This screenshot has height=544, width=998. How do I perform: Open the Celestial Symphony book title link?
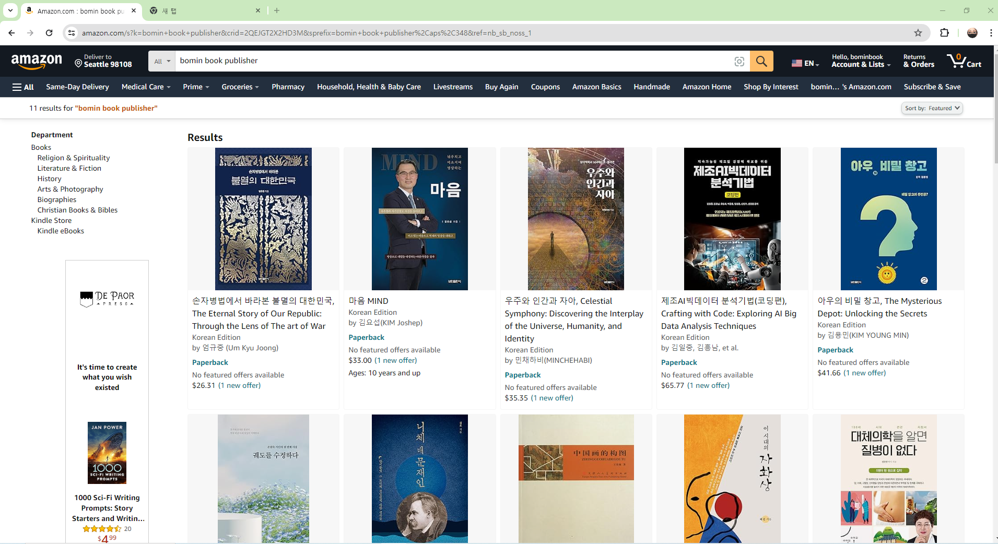pyautogui.click(x=574, y=320)
